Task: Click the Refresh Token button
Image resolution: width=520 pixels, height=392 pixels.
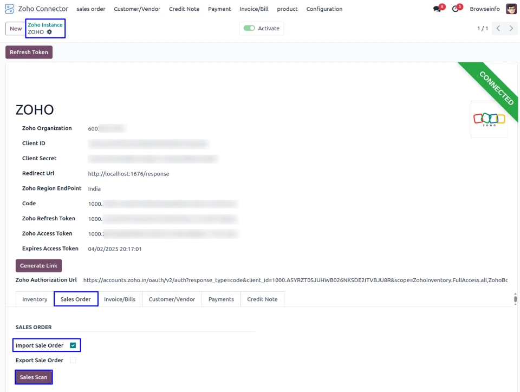Action: [29, 53]
